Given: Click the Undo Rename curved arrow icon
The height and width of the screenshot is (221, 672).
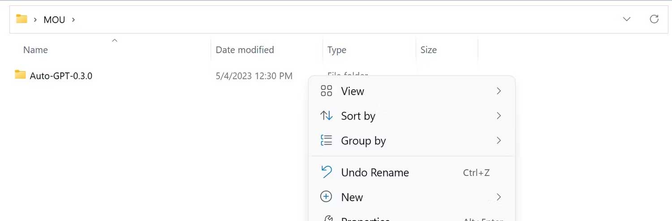Looking at the screenshot, I should [327, 172].
